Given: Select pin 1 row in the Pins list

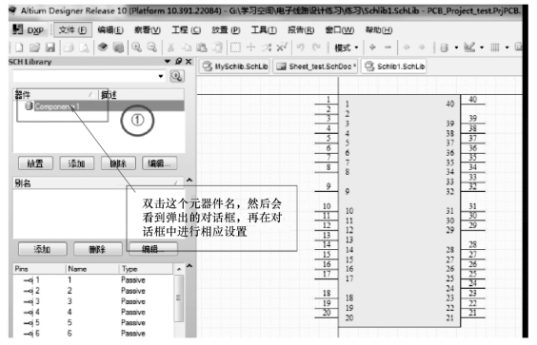Looking at the screenshot, I should (x=93, y=280).
